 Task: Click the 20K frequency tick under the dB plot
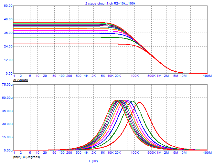[x=118, y=76]
